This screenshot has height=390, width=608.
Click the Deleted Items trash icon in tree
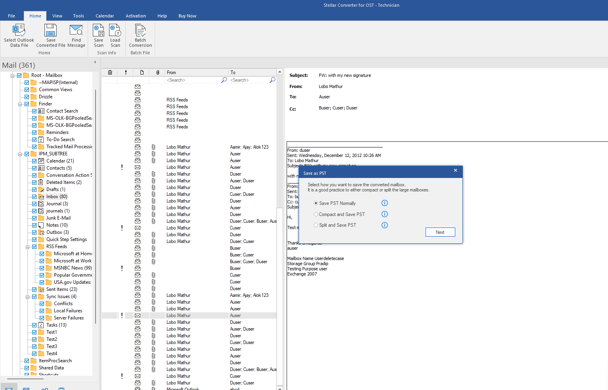(41, 182)
